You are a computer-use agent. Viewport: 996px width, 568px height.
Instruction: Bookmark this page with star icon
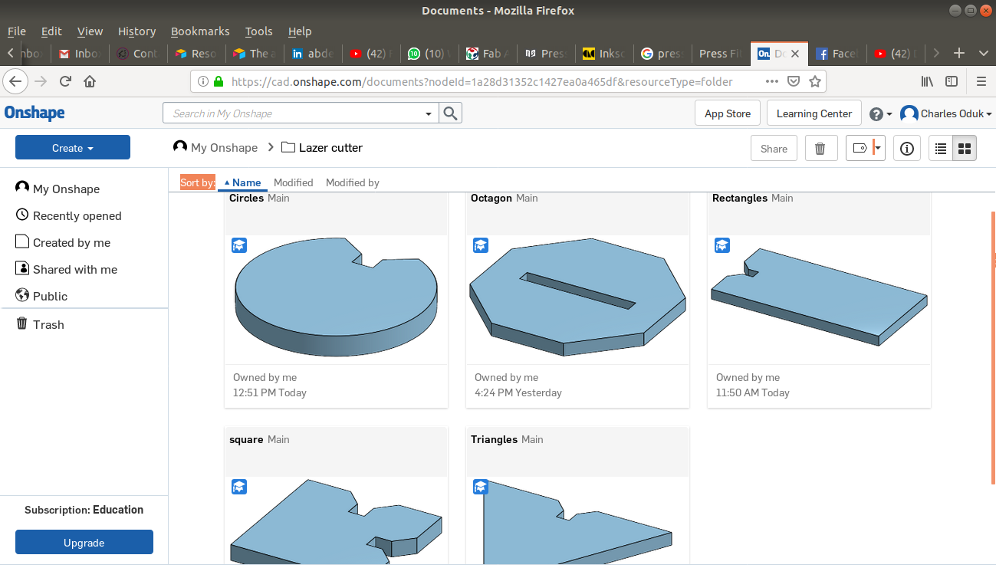815,81
